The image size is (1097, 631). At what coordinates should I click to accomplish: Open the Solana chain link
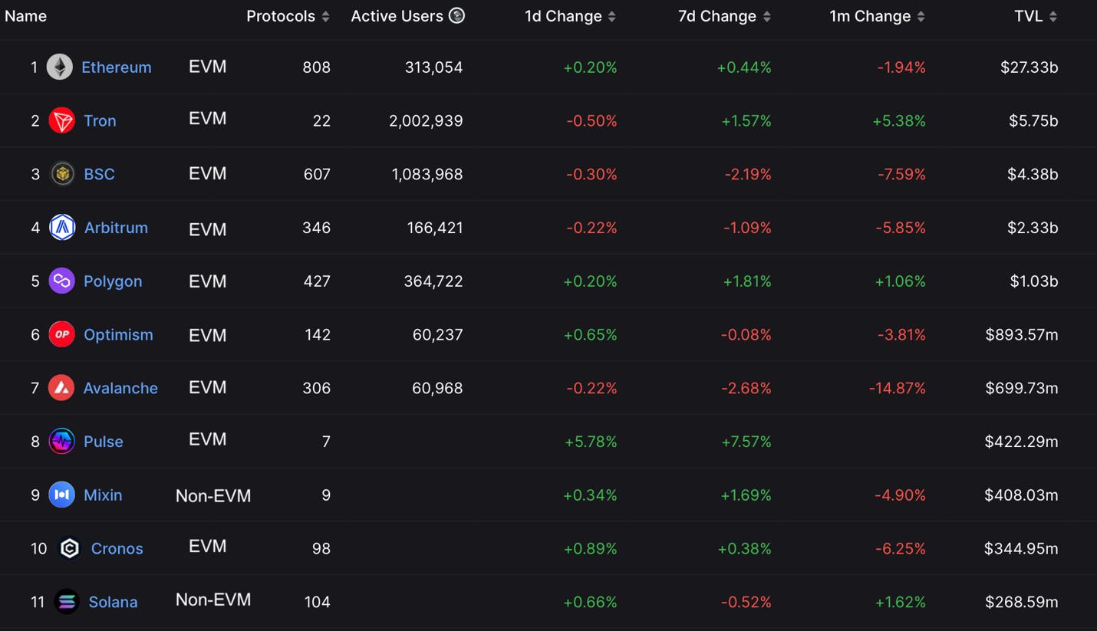coord(113,602)
